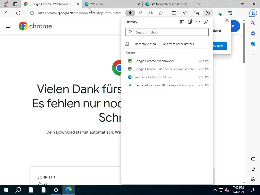
Task: Go back with the back arrow
Action: [7, 13]
